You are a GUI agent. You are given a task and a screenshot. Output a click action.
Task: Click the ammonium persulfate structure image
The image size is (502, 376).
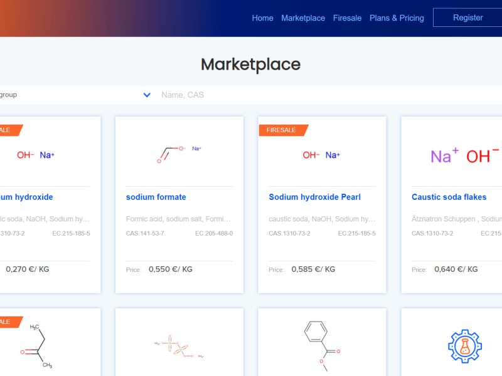pos(179,347)
